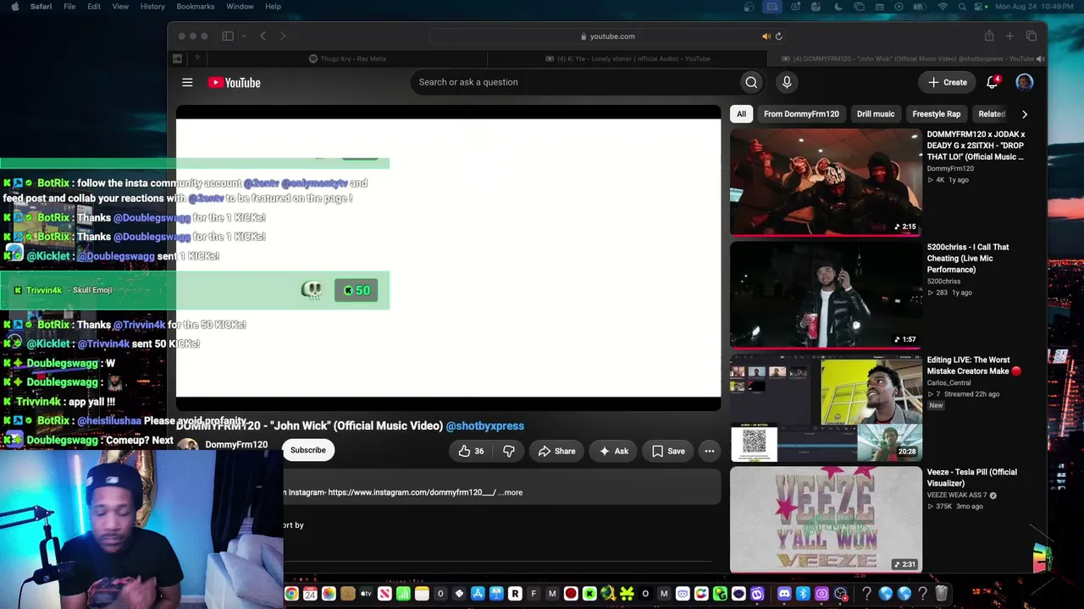Open the YouTube guide hamburger menu
Image resolution: width=1084 pixels, height=609 pixels.
pyautogui.click(x=187, y=82)
